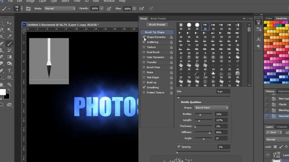Open the Brush Preset picker thumbnail
Screen dimensions: 289x162
click(17, 9)
